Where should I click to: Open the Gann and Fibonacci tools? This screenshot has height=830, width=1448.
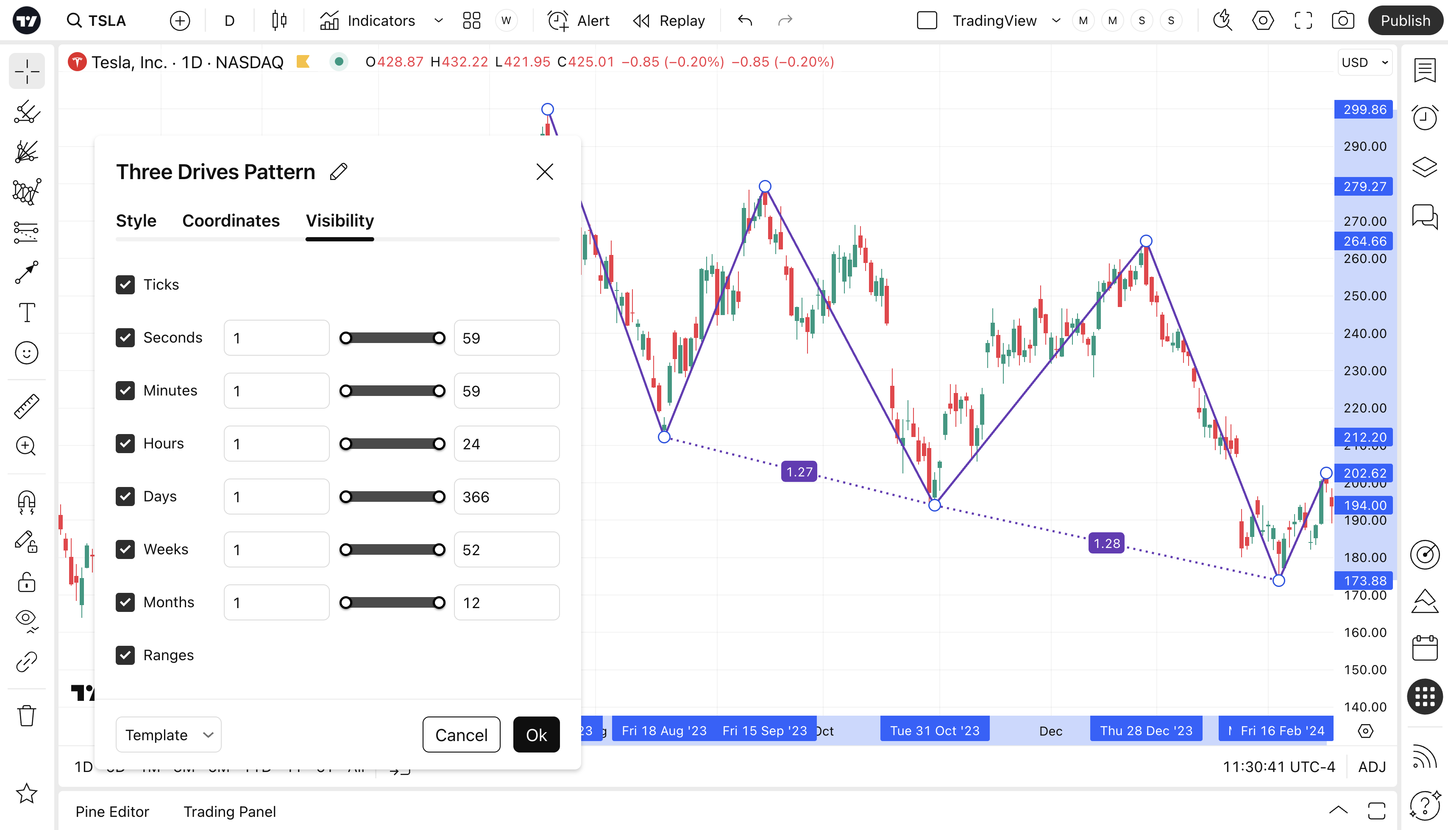pyautogui.click(x=27, y=152)
